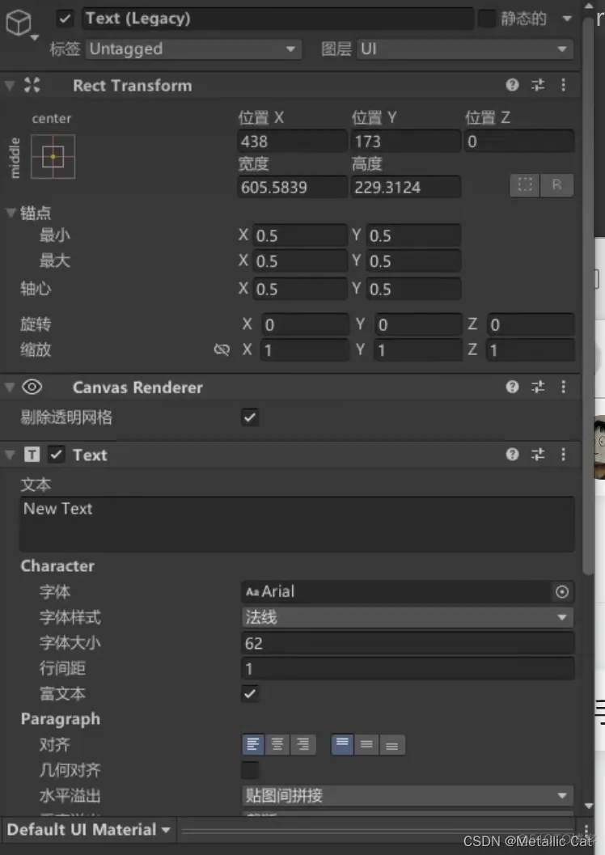
Task: Click the 缩放 scale X field
Action: click(304, 350)
